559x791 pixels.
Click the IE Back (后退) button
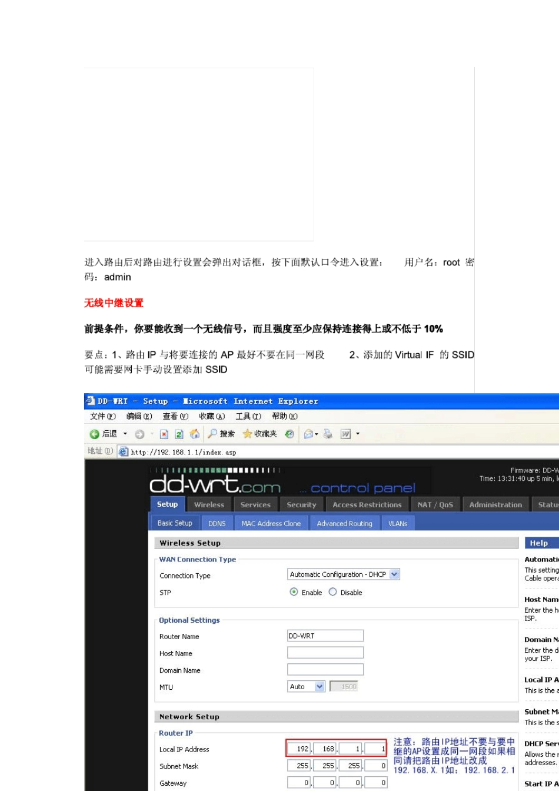pyautogui.click(x=104, y=434)
